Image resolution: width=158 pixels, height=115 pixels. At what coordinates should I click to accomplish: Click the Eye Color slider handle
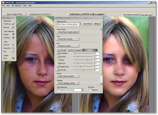[83, 70]
